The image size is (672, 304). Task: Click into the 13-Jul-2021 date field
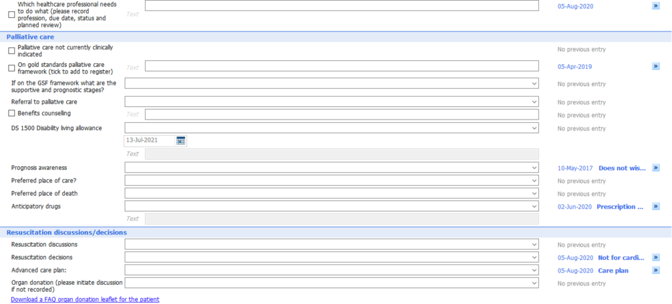click(150, 141)
